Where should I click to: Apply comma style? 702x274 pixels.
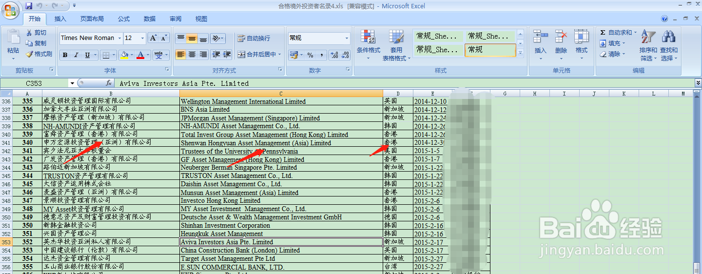click(322, 55)
